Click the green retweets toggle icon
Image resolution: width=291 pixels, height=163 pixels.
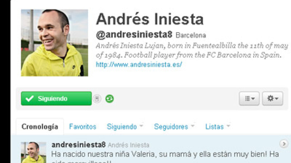110,99
